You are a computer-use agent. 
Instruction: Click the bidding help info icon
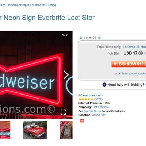pos(104,85)
